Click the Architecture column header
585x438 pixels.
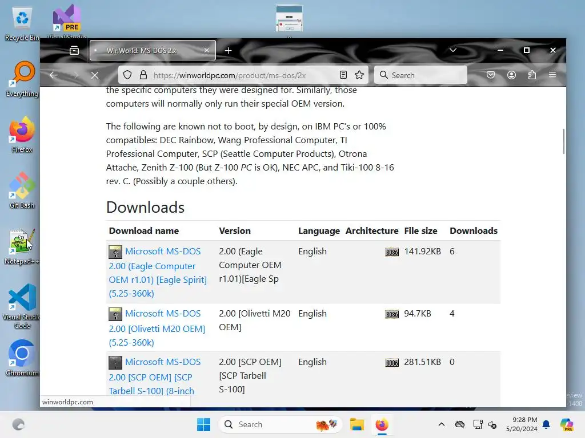tap(372, 231)
